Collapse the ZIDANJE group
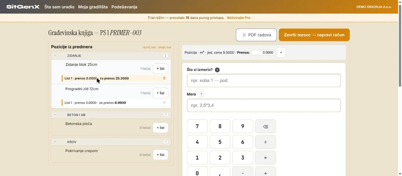Screen dimensions: 402x176 coord(55,55)
